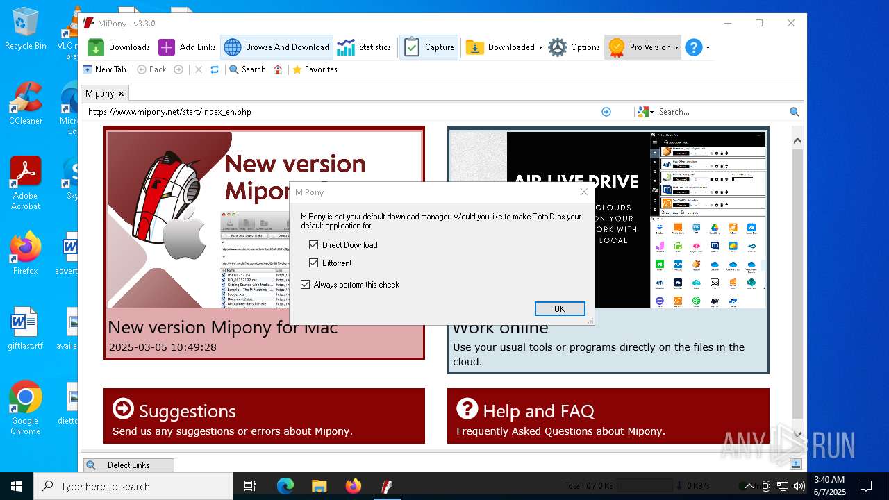Click the Search... input field
This screenshot has width=889, height=500.
[721, 112]
